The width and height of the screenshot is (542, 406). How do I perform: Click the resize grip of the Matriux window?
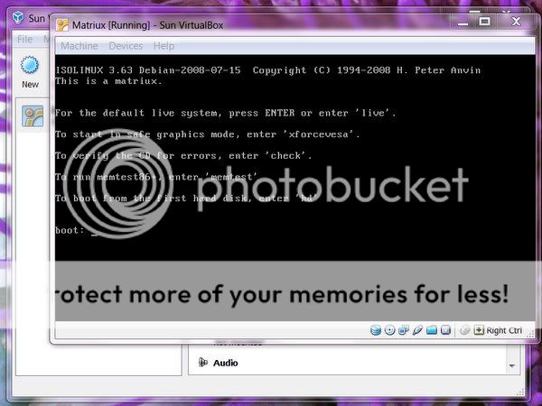pos(530,333)
